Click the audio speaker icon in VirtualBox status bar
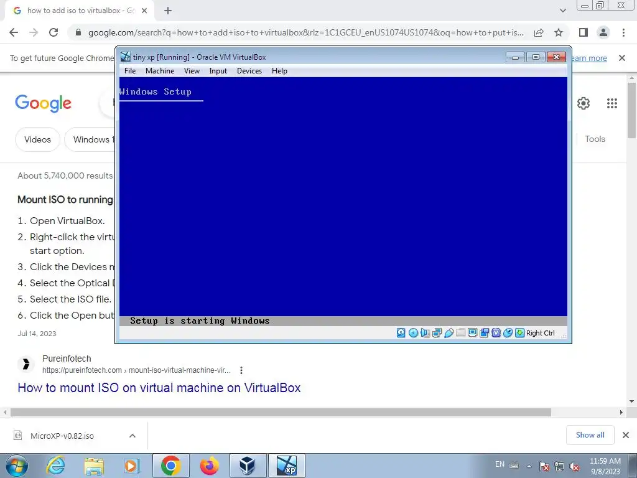Screen dimensions: 637x478 (x=425, y=333)
